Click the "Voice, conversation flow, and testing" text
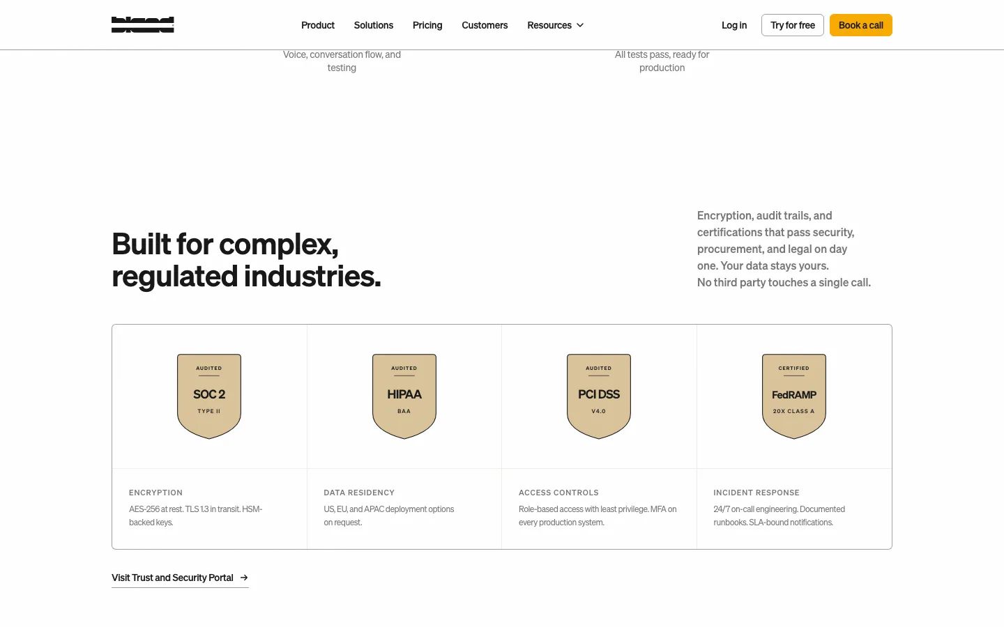The width and height of the screenshot is (1004, 627). tap(342, 61)
